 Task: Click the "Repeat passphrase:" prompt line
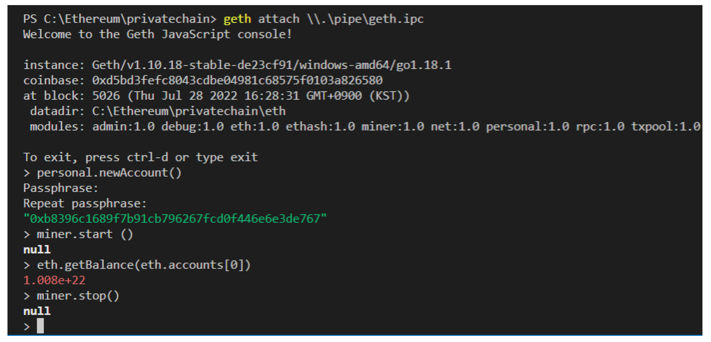coord(85,203)
